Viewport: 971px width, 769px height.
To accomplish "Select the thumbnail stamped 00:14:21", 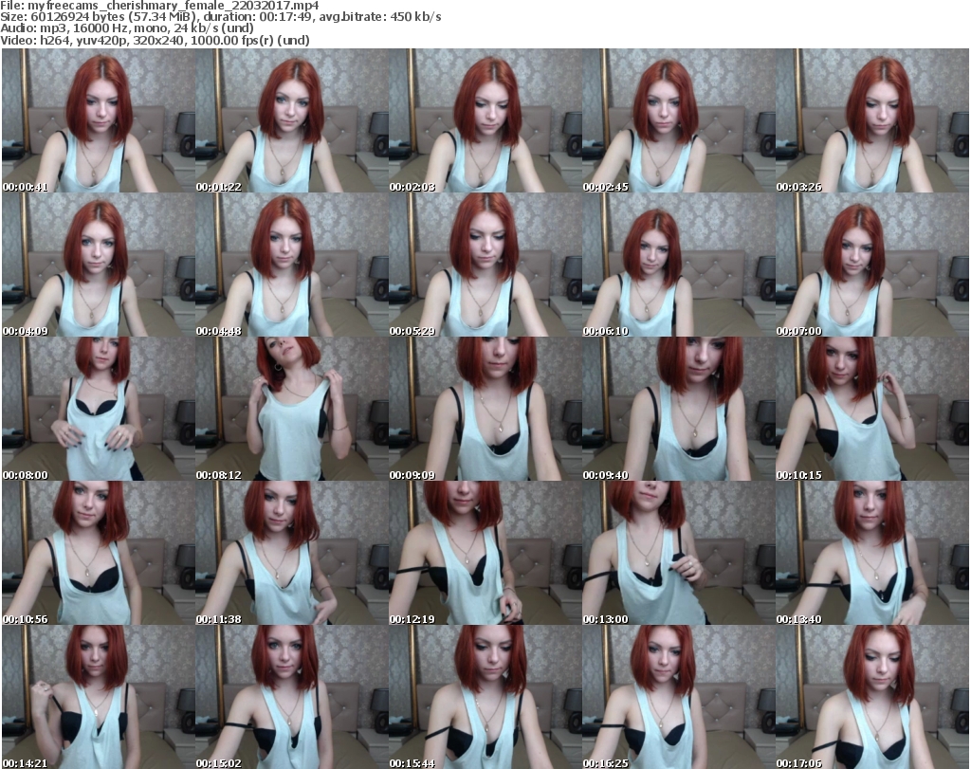I will tap(99, 697).
